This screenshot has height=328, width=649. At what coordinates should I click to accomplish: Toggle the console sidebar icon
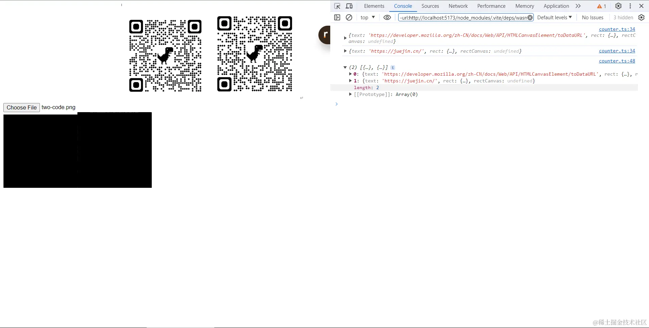coord(337,18)
